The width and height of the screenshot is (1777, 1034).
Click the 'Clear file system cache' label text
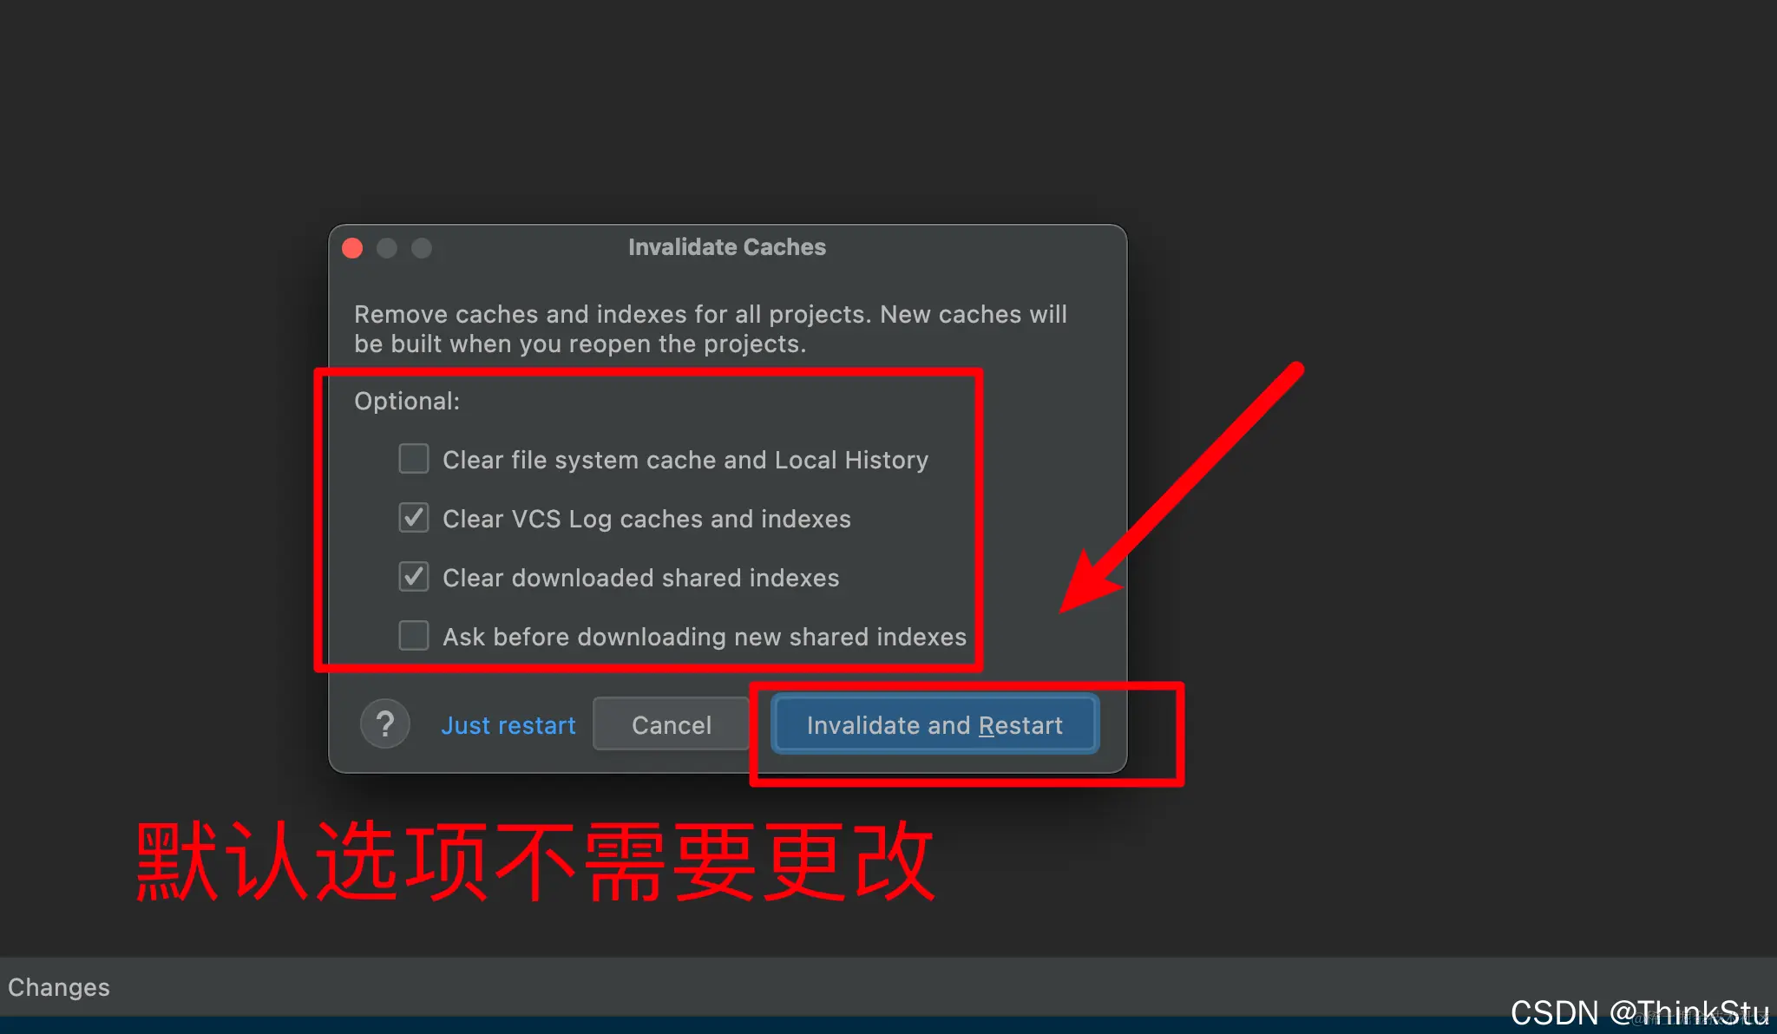click(685, 460)
